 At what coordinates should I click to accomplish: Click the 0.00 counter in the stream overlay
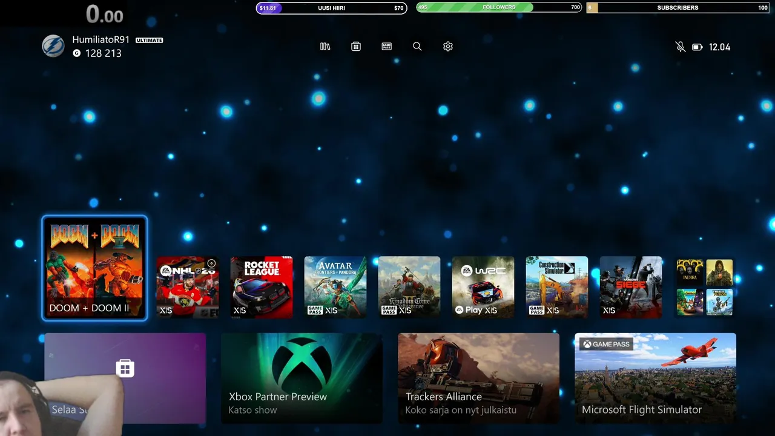(x=104, y=14)
